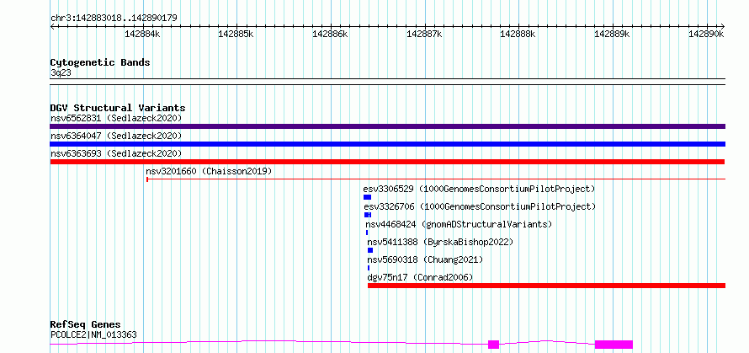
Task: Click ruler position 142886k
Action: 330,34
